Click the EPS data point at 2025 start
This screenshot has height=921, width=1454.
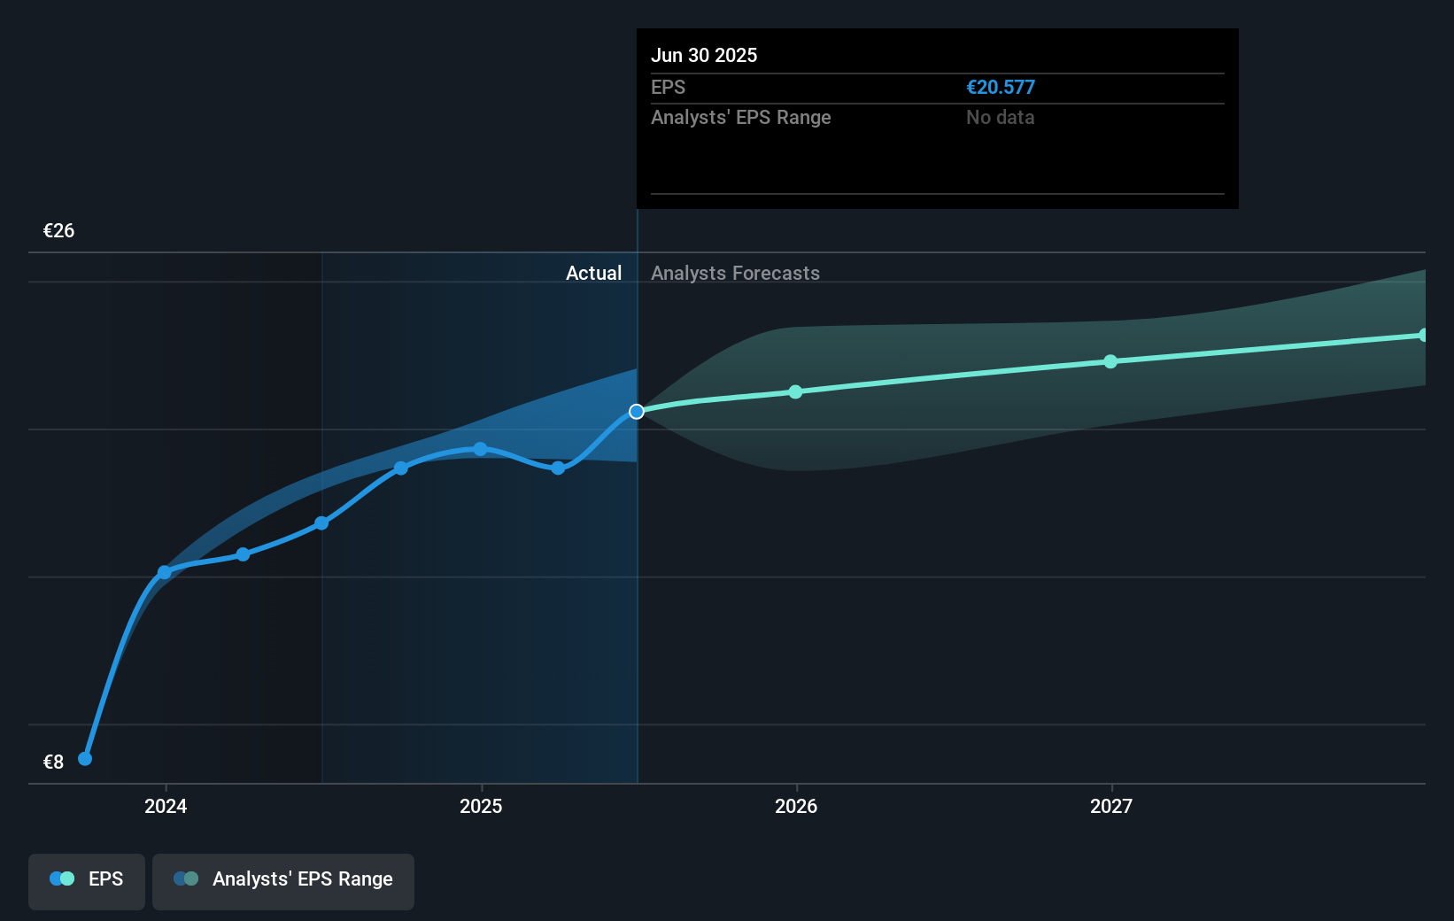pyautogui.click(x=480, y=449)
